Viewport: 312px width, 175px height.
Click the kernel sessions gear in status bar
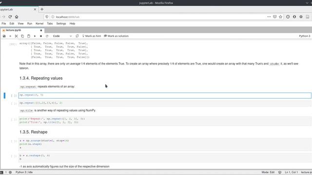10,172
